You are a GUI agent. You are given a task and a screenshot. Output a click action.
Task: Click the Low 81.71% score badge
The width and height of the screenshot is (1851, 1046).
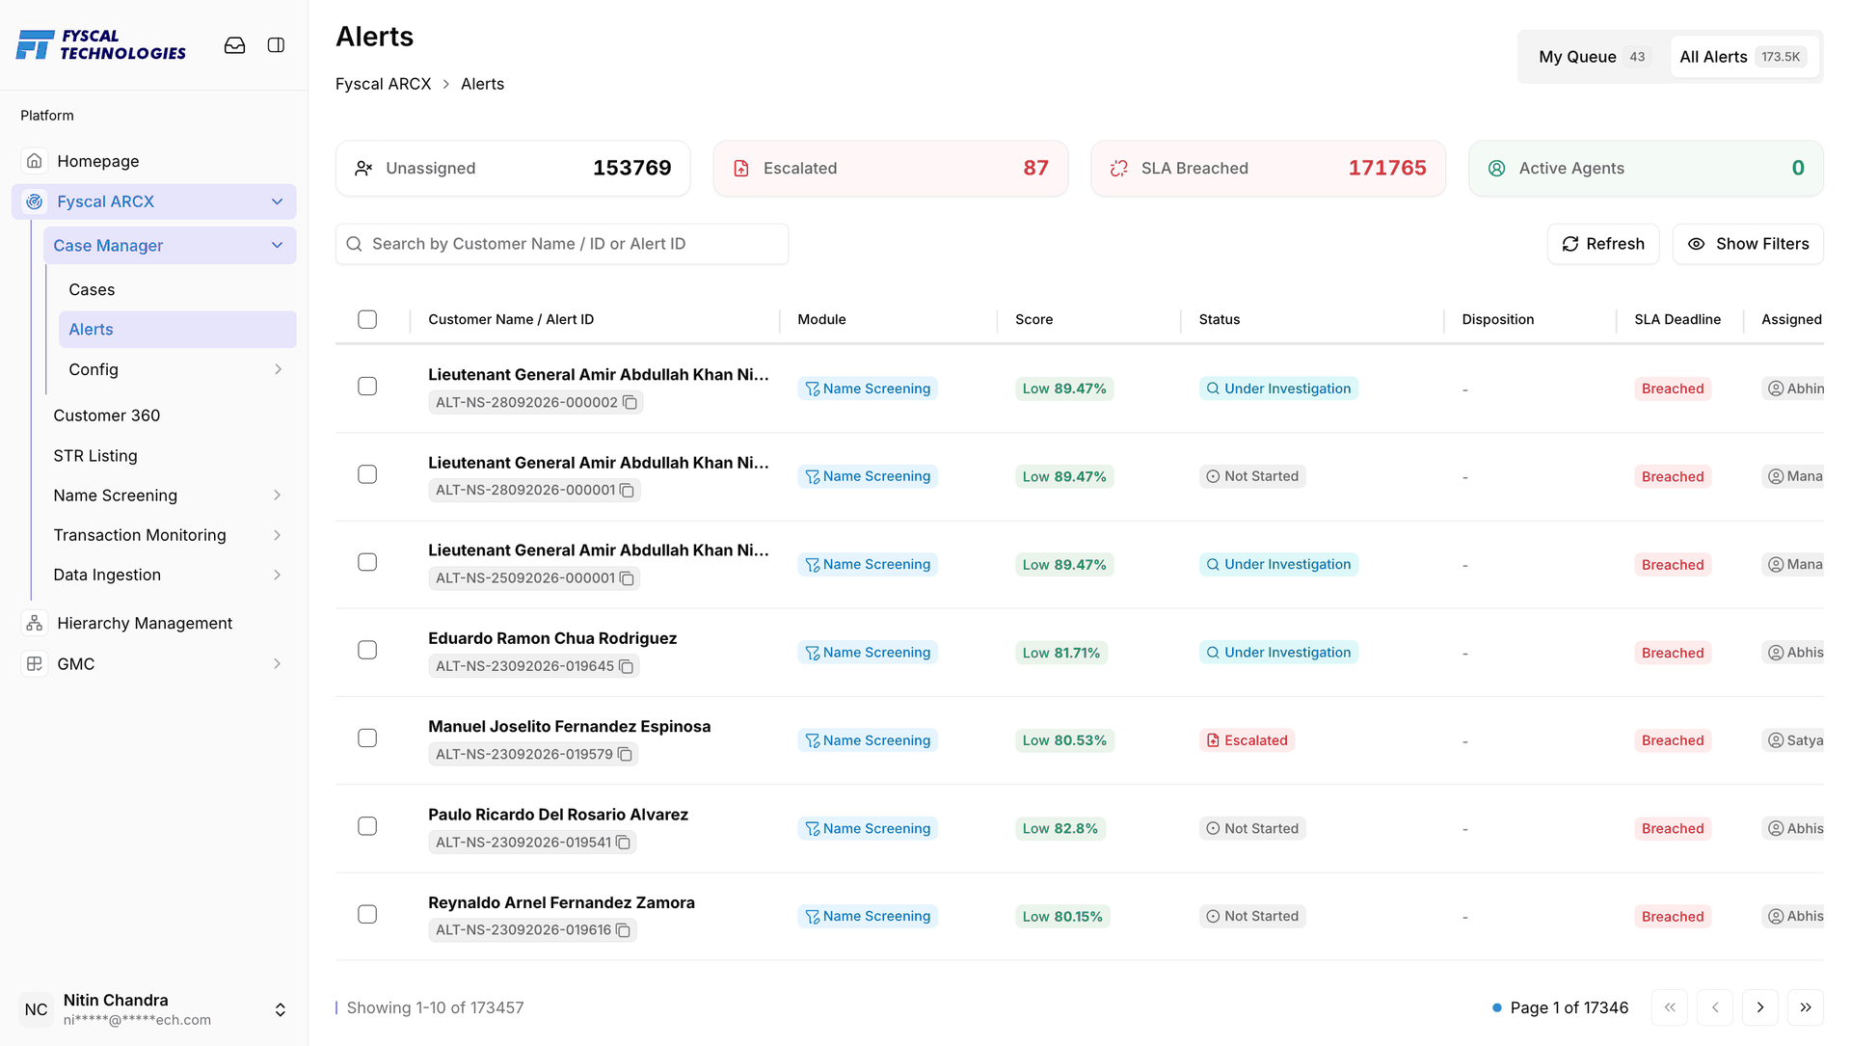1061,653
